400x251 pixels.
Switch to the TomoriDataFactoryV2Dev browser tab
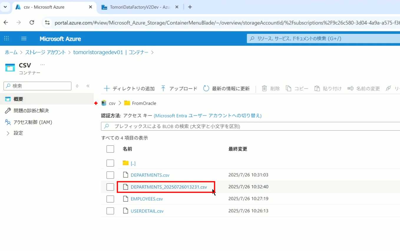tap(140, 7)
